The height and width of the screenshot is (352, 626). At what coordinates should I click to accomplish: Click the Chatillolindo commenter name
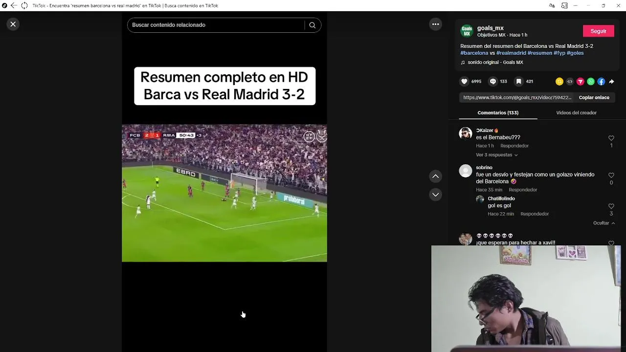[501, 198]
